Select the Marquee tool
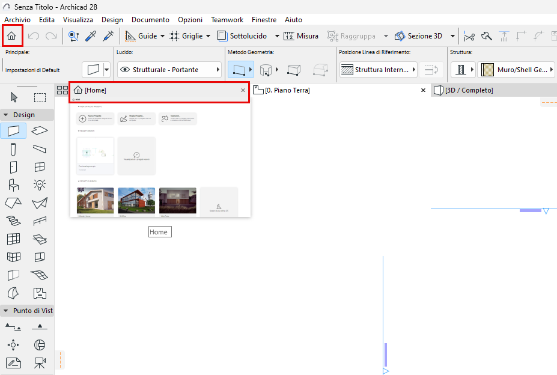Image resolution: width=557 pixels, height=375 pixels. tap(40, 97)
